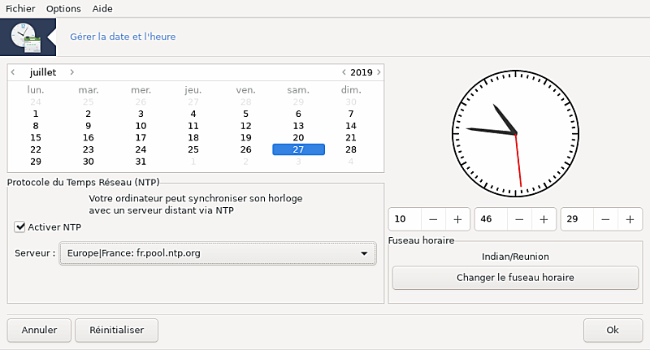
Task: Click the Annuler button
Action: point(39,330)
